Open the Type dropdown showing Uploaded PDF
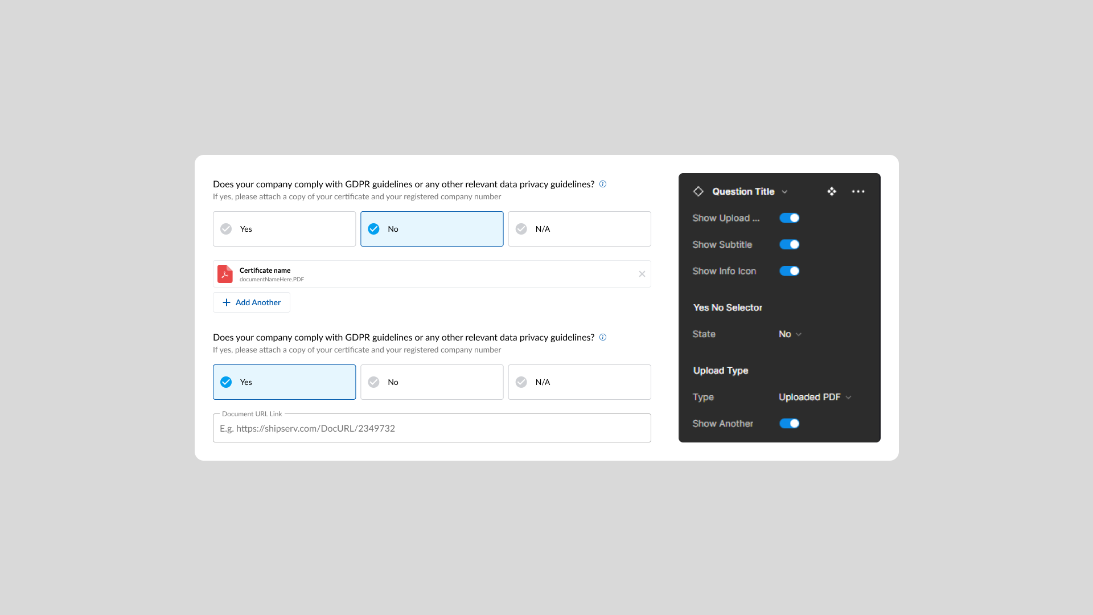Screen dimensions: 1093x615 [x=814, y=397]
